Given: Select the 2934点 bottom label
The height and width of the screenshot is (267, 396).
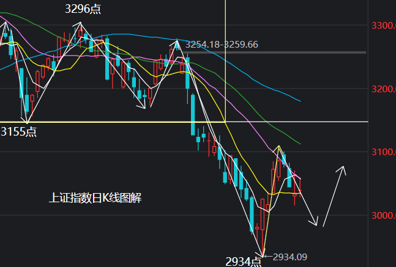Looking at the screenshot, I should coord(243,262).
